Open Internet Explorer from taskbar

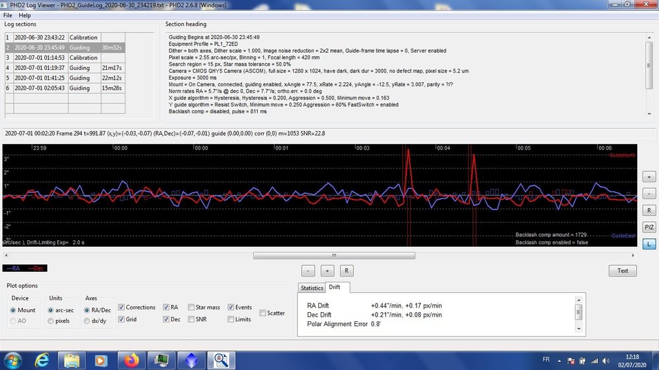click(42, 360)
